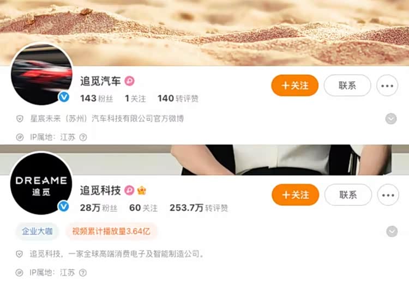The width and height of the screenshot is (409, 286).
Task: View the 143 粉丝 followers list
Action: pos(97,99)
